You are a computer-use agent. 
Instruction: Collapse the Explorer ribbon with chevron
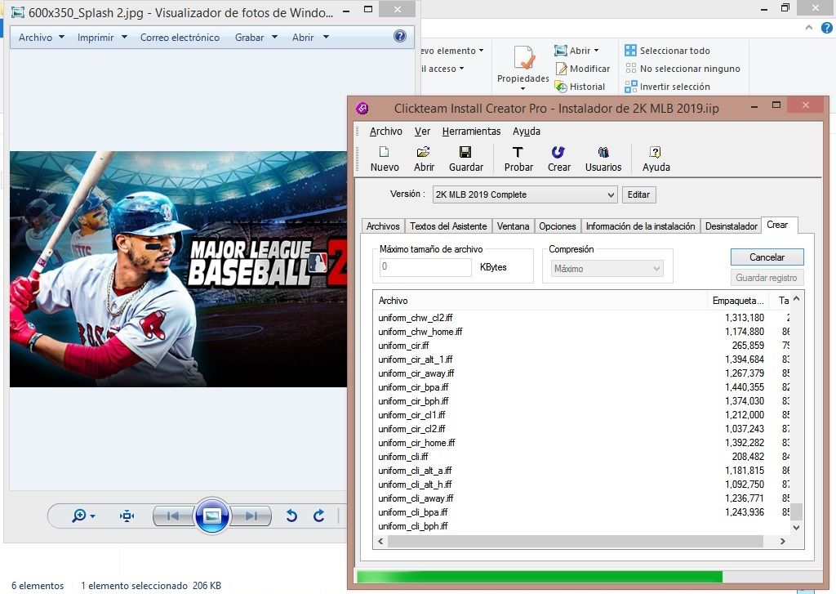coord(809,28)
